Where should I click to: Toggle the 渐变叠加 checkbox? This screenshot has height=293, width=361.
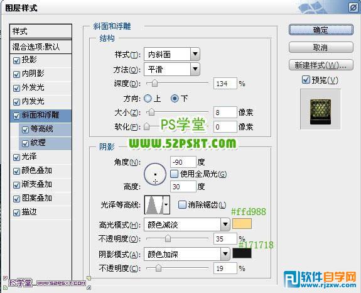coord(16,185)
